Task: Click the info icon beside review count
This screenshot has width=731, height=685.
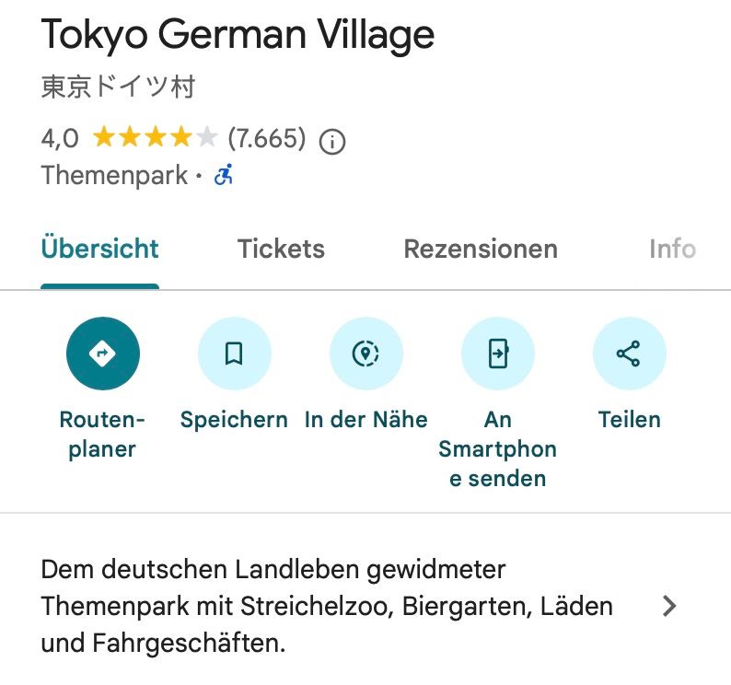Action: (332, 141)
